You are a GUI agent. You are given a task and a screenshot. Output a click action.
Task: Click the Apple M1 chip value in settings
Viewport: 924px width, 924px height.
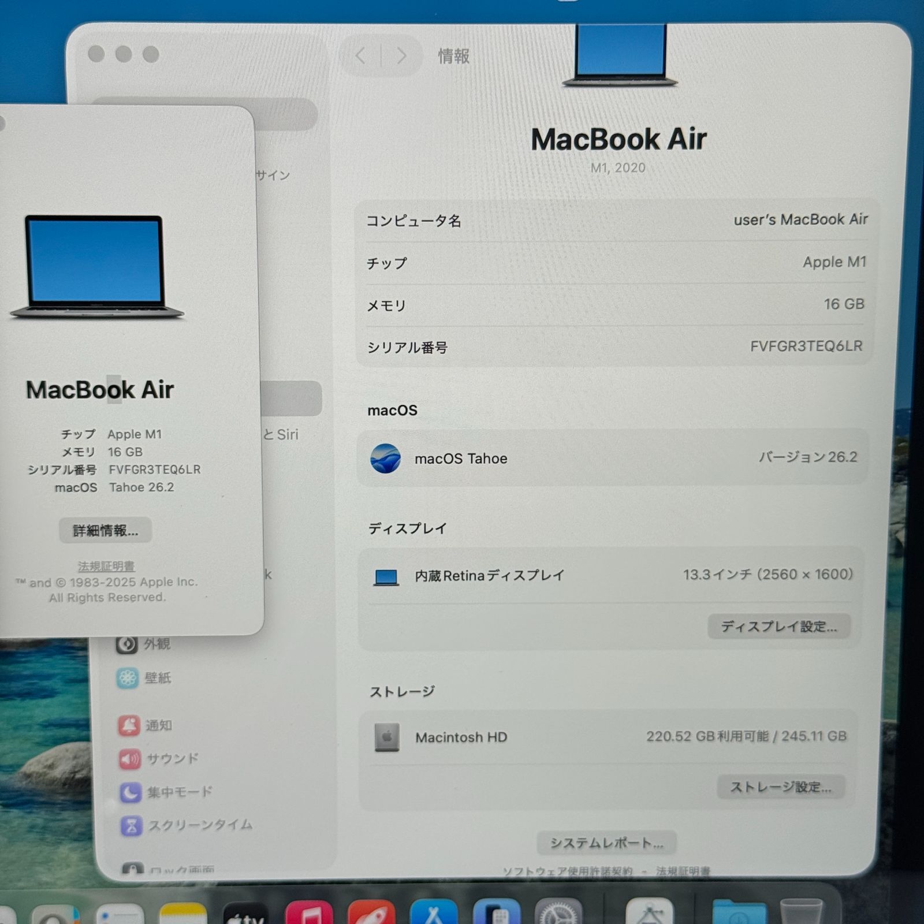pyautogui.click(x=834, y=262)
